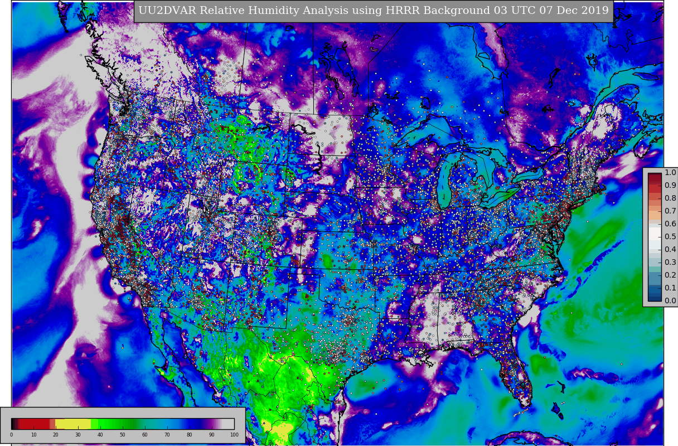Click the 20 tick label on humidity colorbar

click(56, 435)
